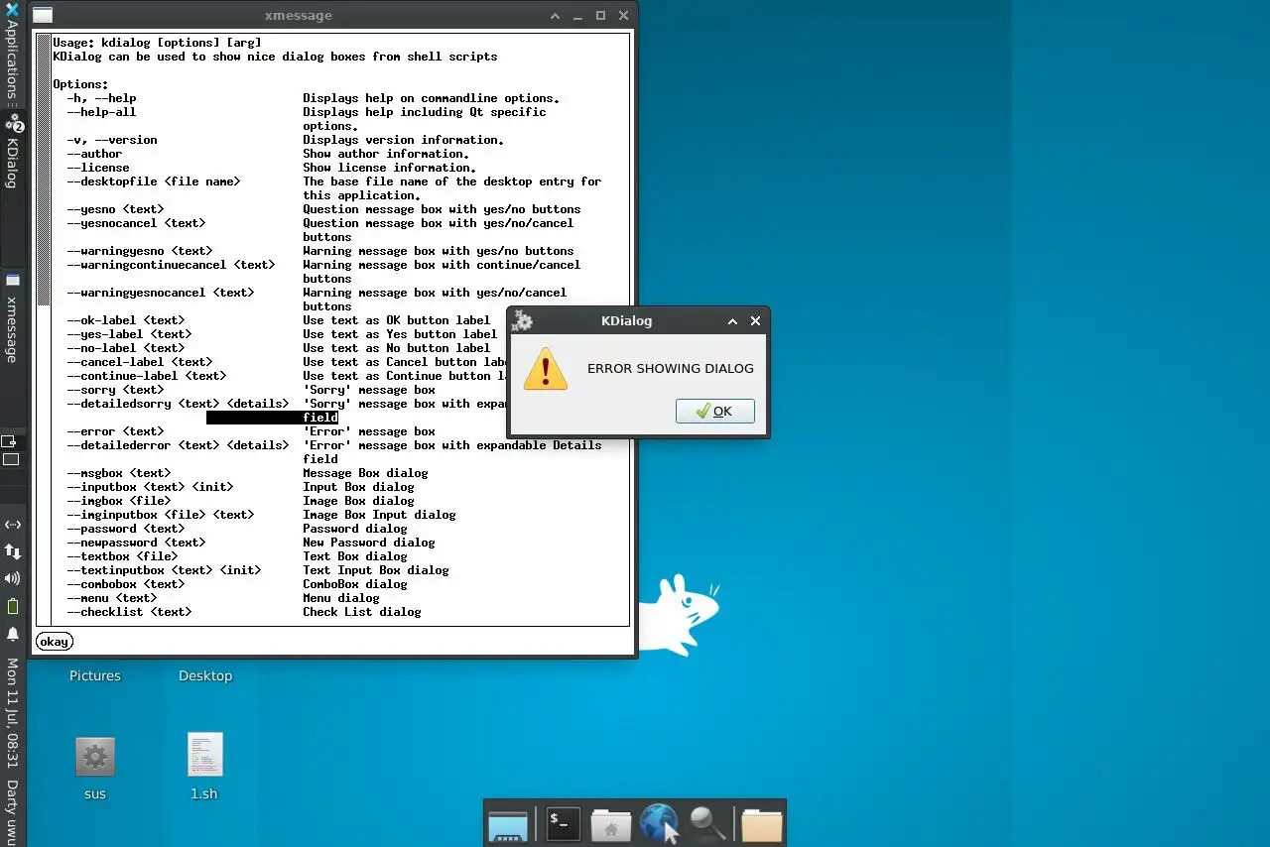This screenshot has height=847, width=1270.
Task: Check the battery status icon
Action: point(13,606)
